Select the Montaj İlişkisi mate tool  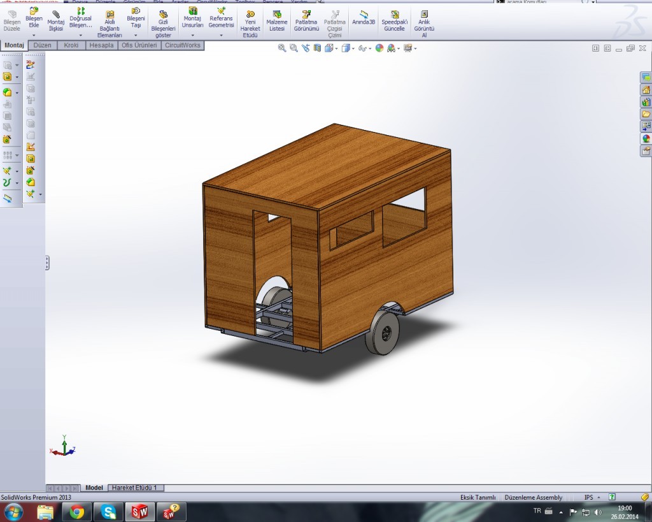(x=56, y=14)
